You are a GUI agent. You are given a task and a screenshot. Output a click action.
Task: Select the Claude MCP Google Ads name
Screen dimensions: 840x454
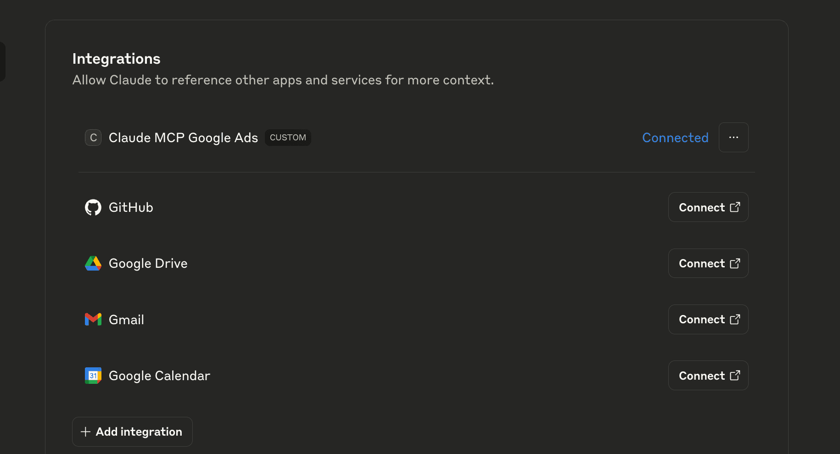pos(183,138)
